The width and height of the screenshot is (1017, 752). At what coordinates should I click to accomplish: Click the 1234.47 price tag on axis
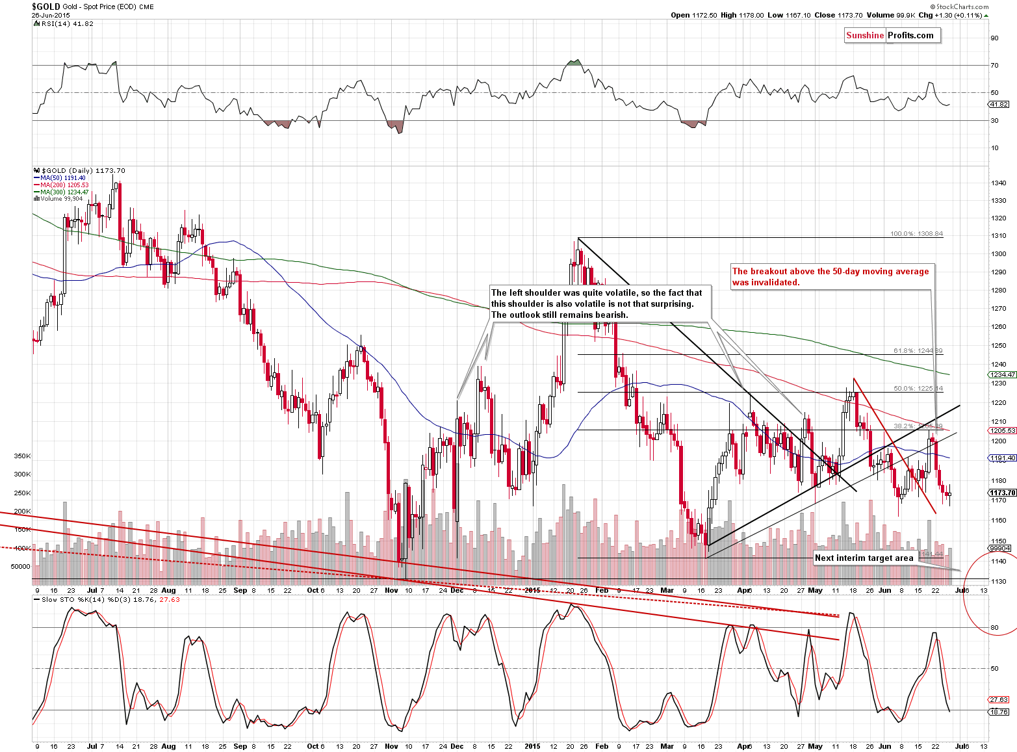1003,374
